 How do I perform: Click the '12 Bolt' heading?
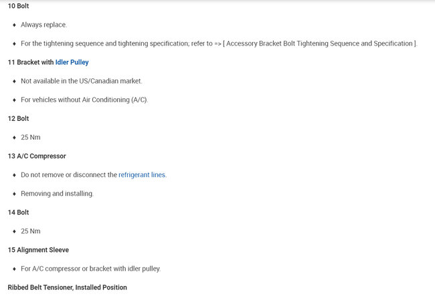click(x=18, y=118)
